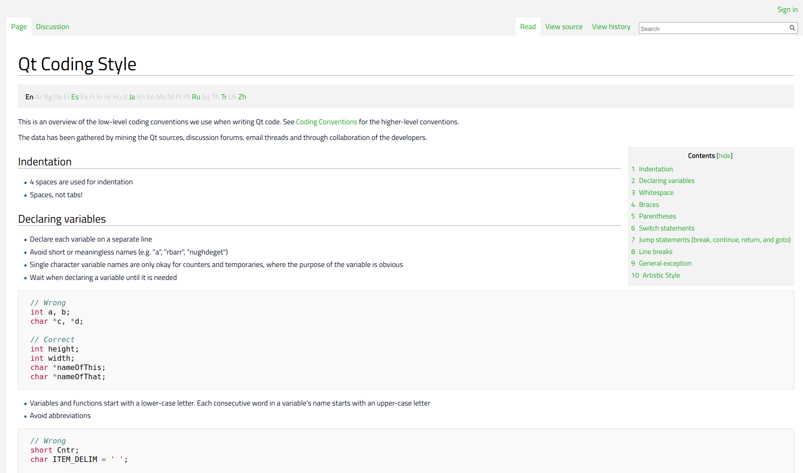This screenshot has height=473, width=803.
Task: Switch language to Ru
Action: pyautogui.click(x=196, y=97)
